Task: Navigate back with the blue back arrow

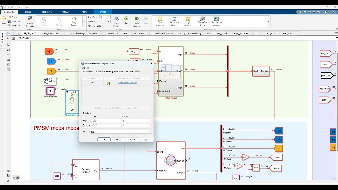Action: pos(8,34)
